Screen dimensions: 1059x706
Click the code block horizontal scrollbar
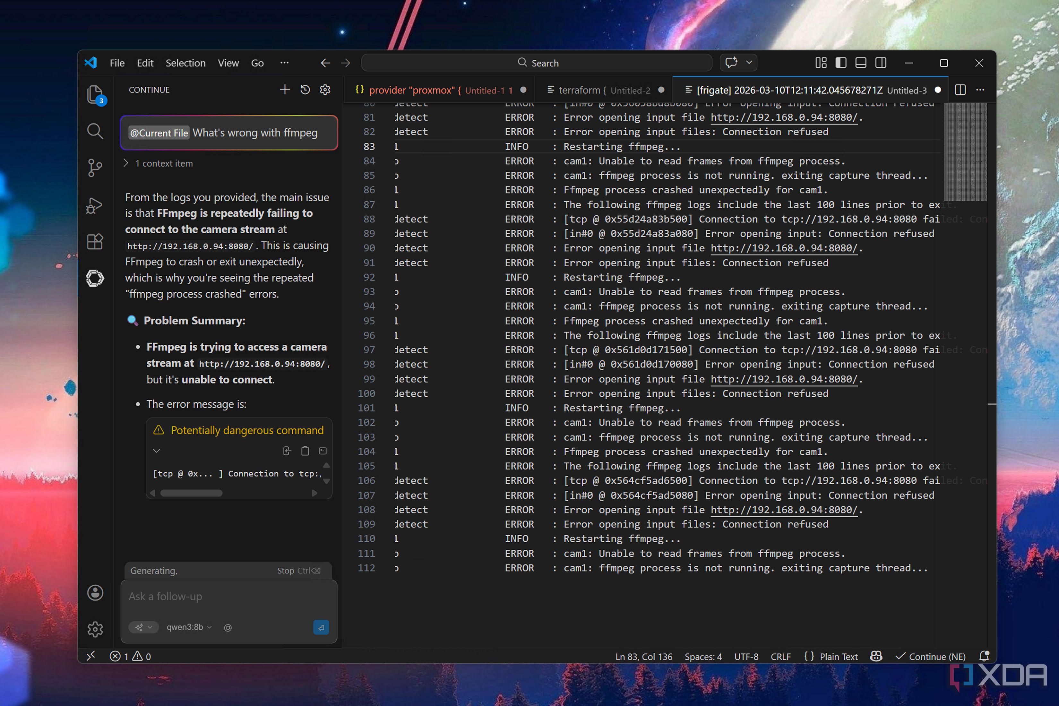click(191, 493)
